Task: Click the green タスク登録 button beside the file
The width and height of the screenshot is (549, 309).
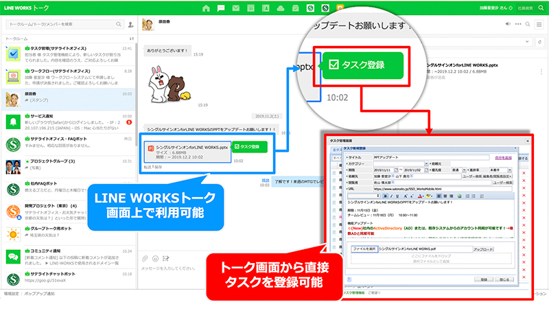Action: 250,147
